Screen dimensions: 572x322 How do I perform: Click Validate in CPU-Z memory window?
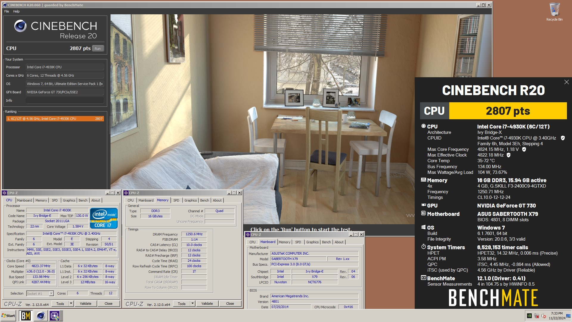click(x=207, y=304)
